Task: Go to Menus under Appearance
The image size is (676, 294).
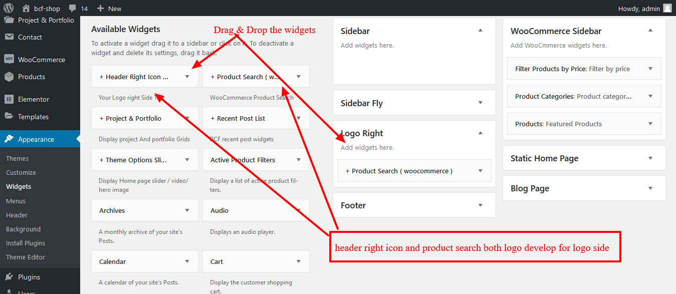Action: pos(16,201)
